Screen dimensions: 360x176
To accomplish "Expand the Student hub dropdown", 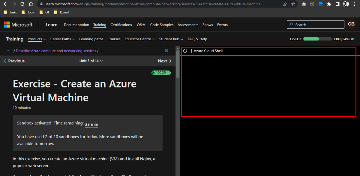I will coord(171,39).
